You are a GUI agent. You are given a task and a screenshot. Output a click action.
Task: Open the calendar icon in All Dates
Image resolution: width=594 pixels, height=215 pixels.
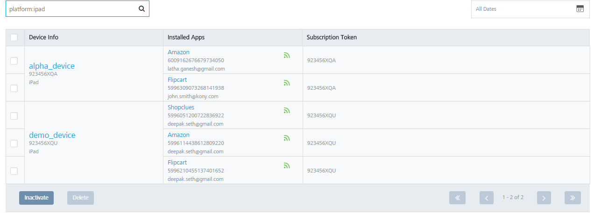pyautogui.click(x=580, y=8)
